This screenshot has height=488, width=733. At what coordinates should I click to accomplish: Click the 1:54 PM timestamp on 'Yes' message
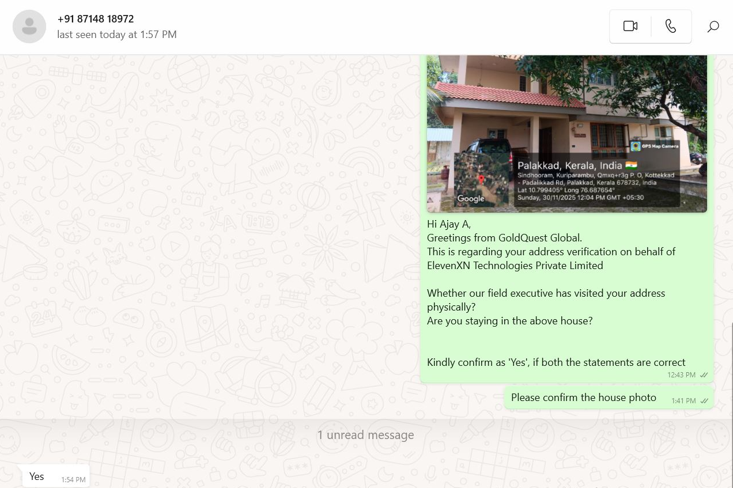pyautogui.click(x=74, y=480)
